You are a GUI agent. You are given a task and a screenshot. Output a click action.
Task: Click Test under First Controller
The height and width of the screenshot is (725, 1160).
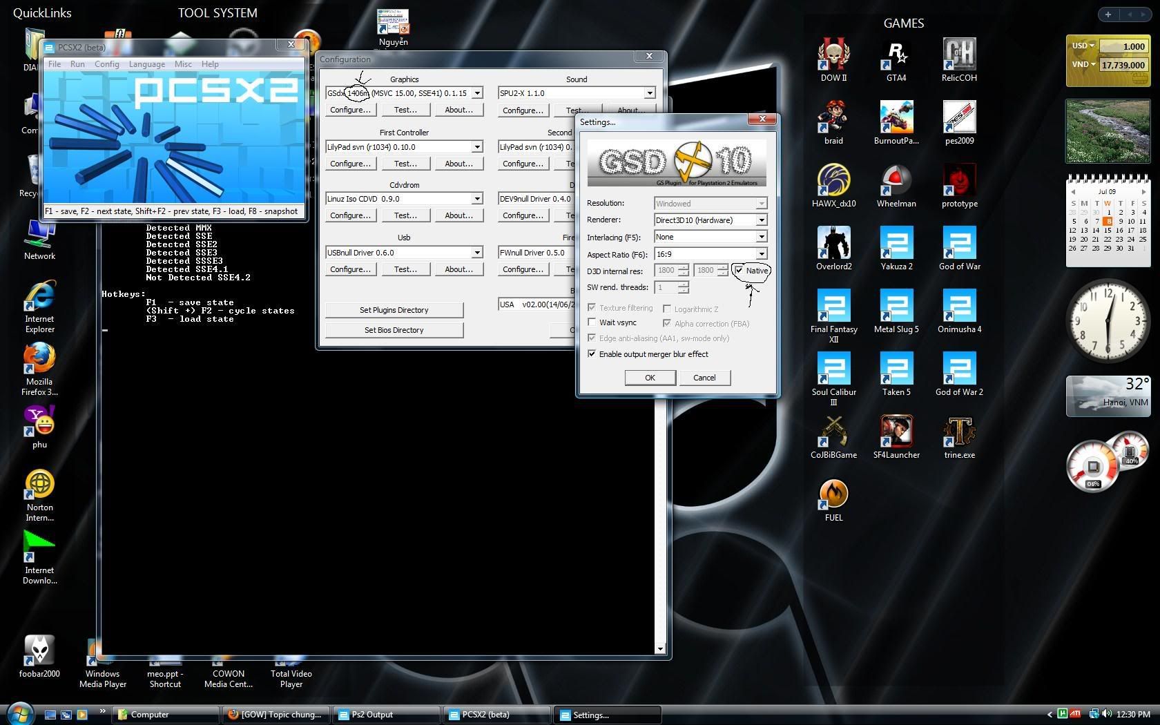click(x=405, y=164)
